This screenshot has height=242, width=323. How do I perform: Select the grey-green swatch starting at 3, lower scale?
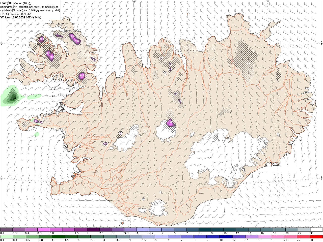110,237
